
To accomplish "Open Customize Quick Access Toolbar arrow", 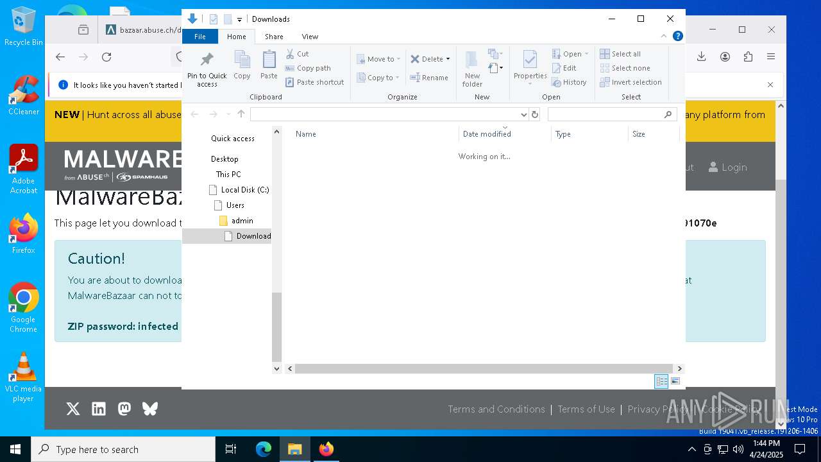I will pos(239,19).
